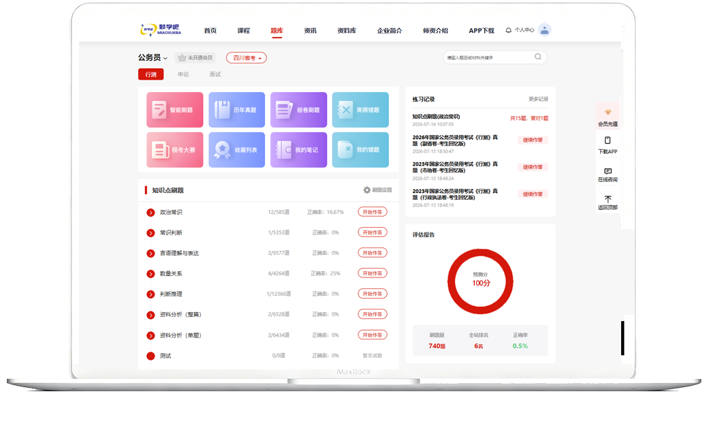Open the 智能刷题 smart practice tile
The height and width of the screenshot is (426, 707).
(174, 110)
